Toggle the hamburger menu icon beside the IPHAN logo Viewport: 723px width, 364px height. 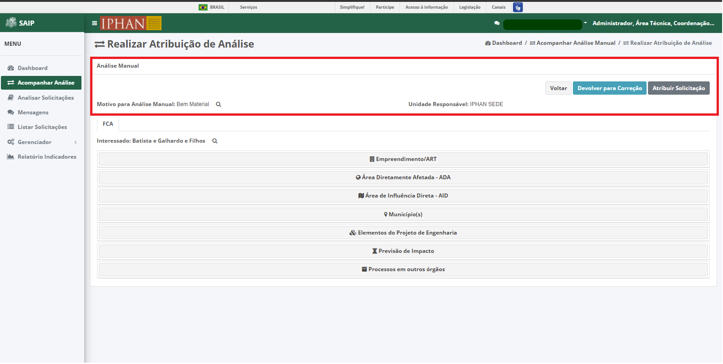pos(94,23)
